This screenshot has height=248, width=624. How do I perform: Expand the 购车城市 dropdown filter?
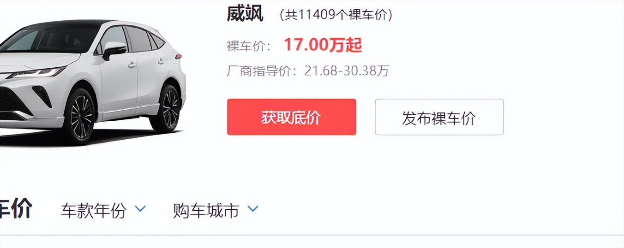coord(216,210)
